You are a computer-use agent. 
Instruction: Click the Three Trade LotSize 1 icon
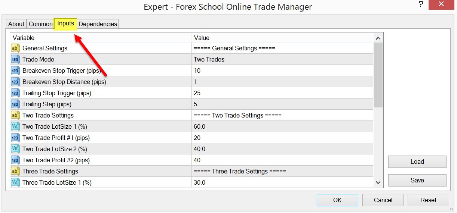[15, 182]
